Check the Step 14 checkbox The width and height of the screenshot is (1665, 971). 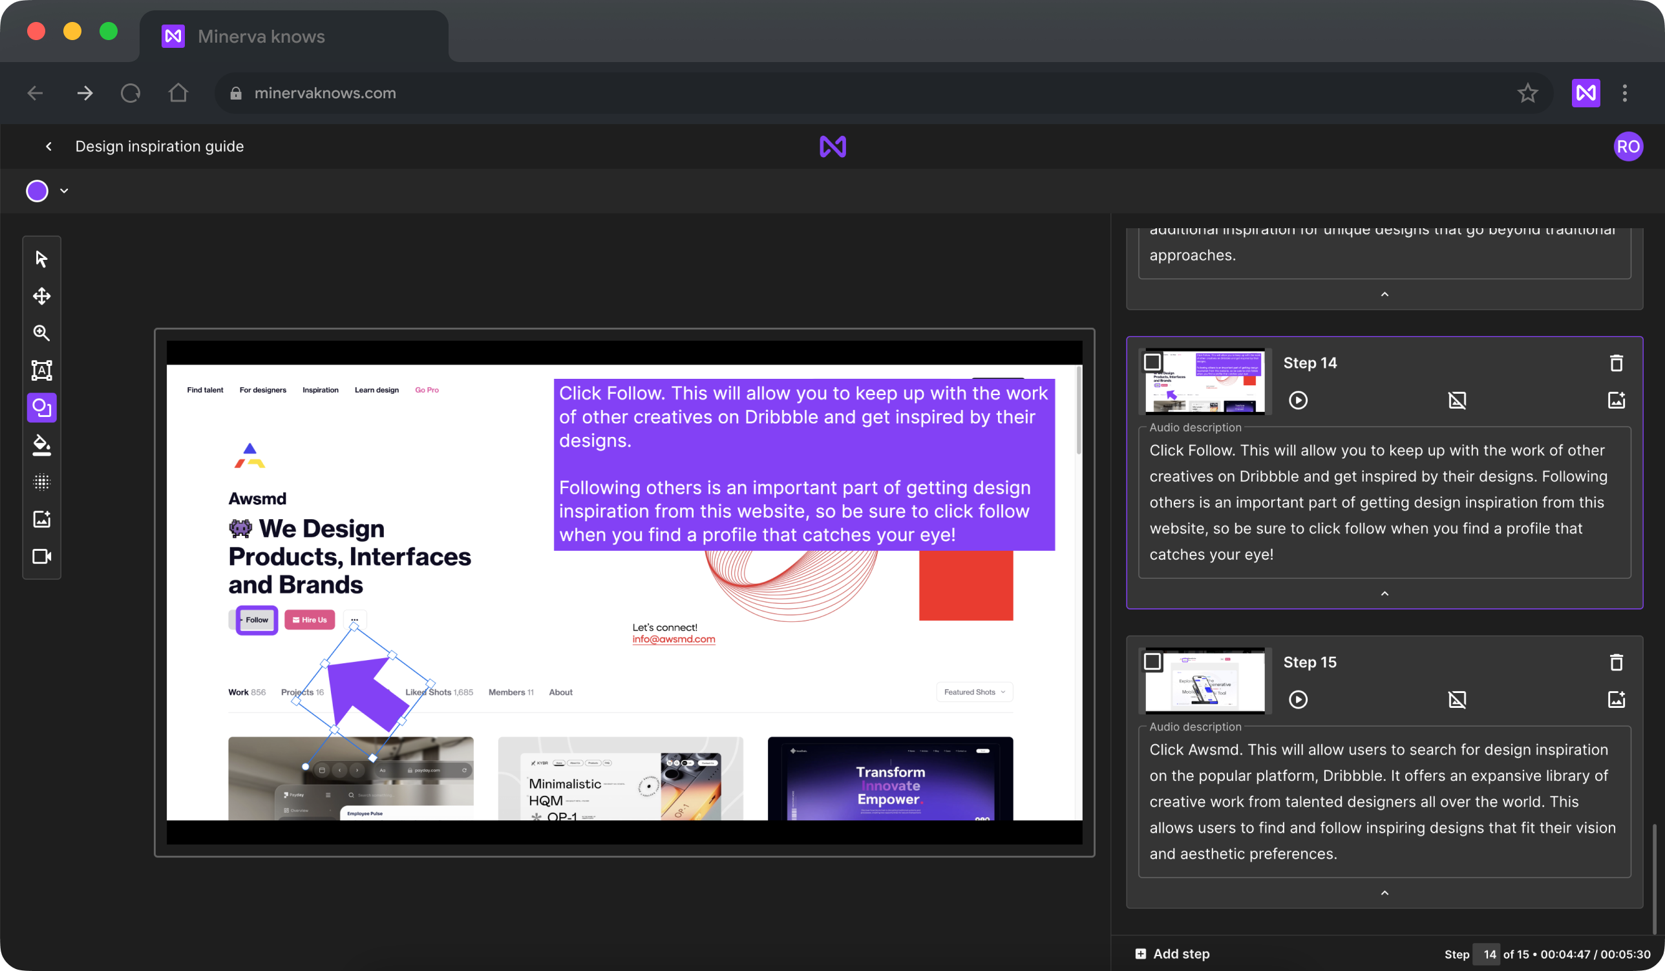[1152, 362]
